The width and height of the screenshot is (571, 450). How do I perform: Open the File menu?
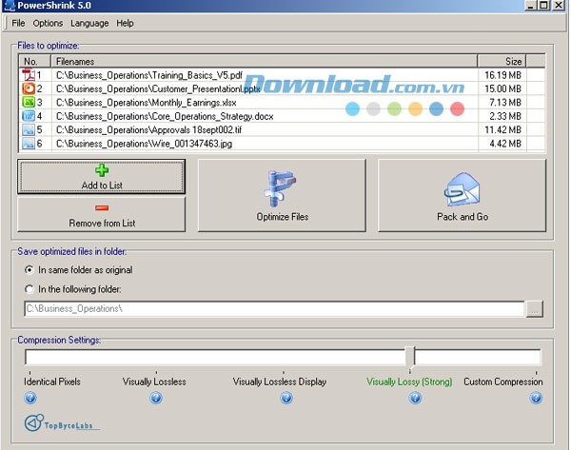(18, 23)
